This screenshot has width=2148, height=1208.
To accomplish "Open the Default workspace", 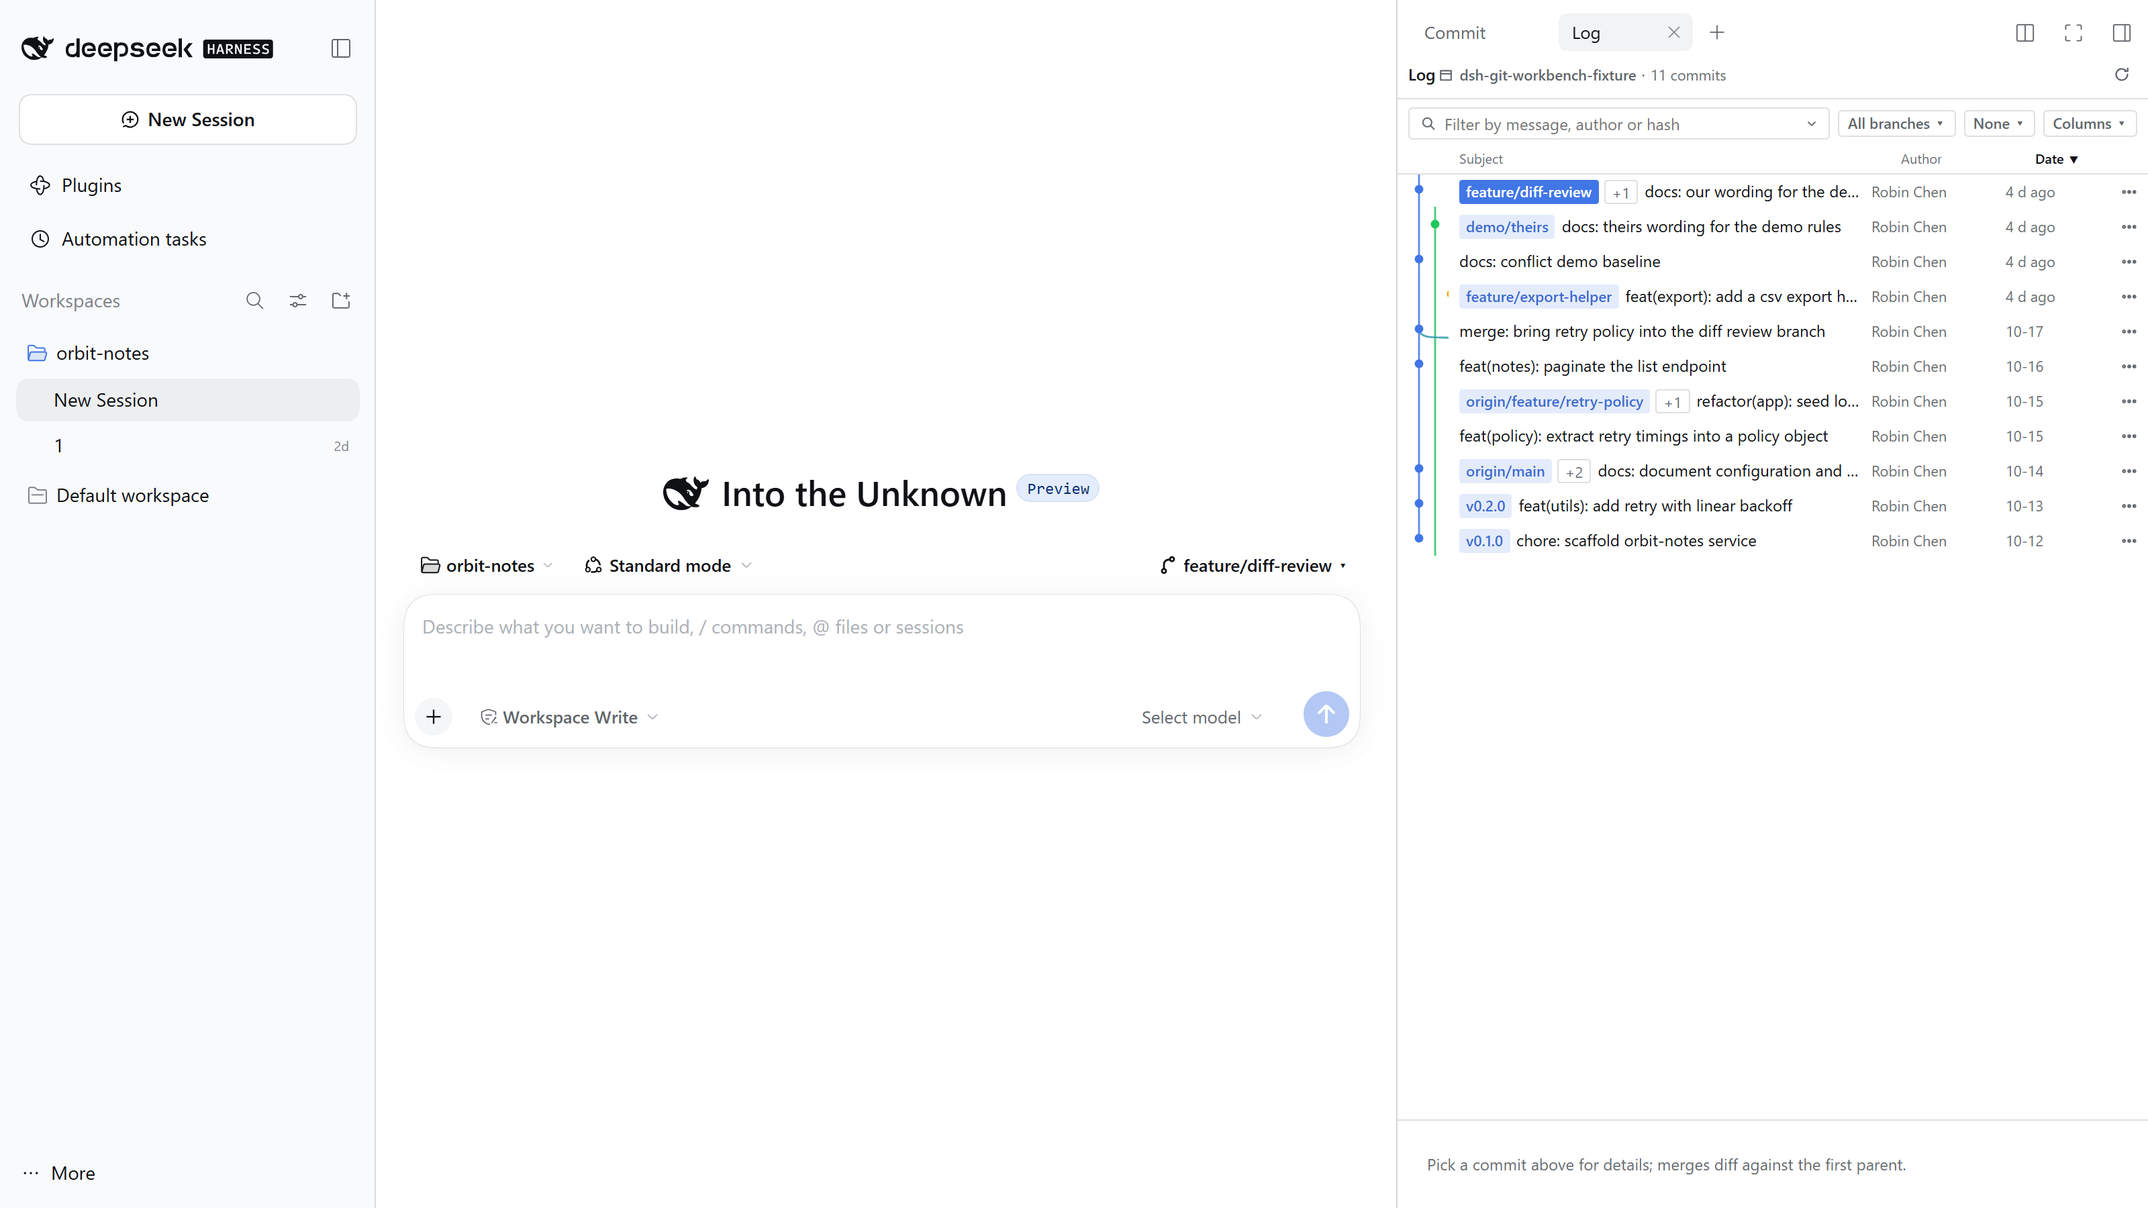I will 188,495.
